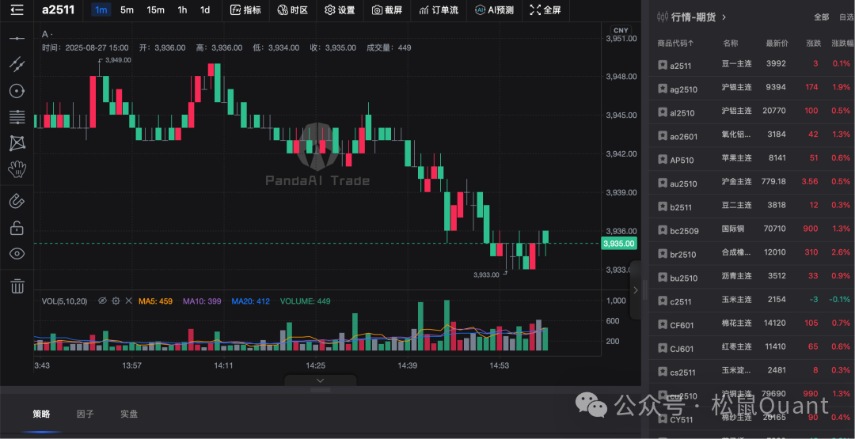Image resolution: width=855 pixels, height=439 pixels.
Task: Collapse the right quotes panel arrow
Action: [x=635, y=290]
